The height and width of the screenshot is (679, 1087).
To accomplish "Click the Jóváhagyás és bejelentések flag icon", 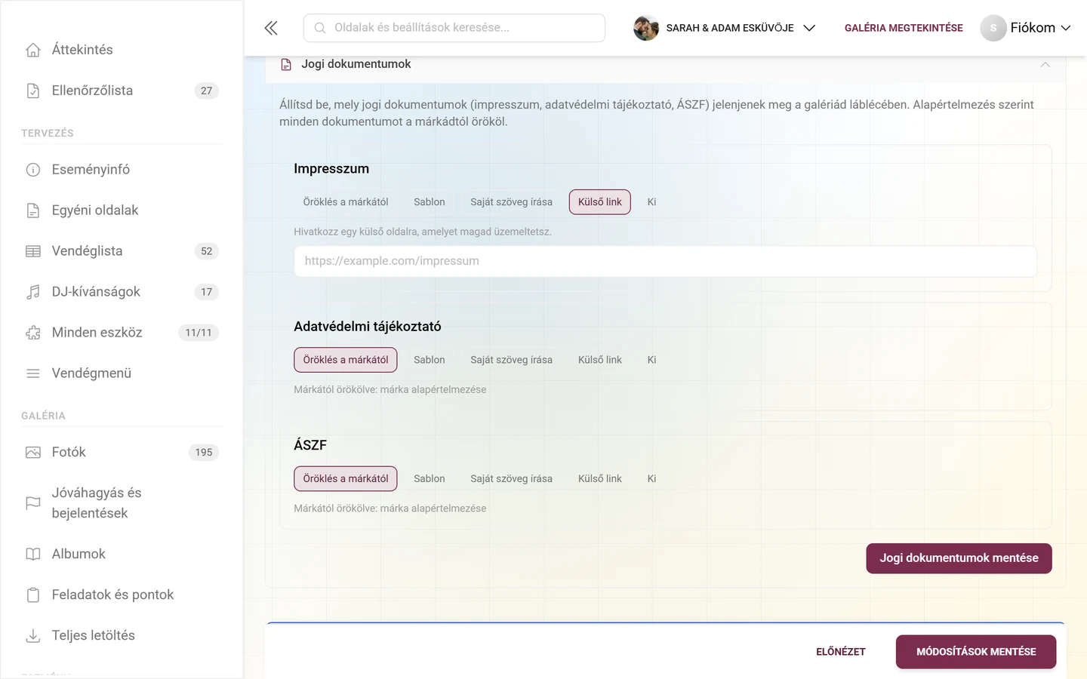I will [x=33, y=503].
